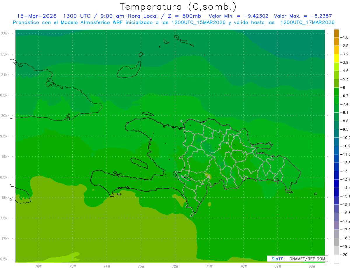
Task: Click the 'Valor Min. = -9.42302' text
Action: point(239,16)
